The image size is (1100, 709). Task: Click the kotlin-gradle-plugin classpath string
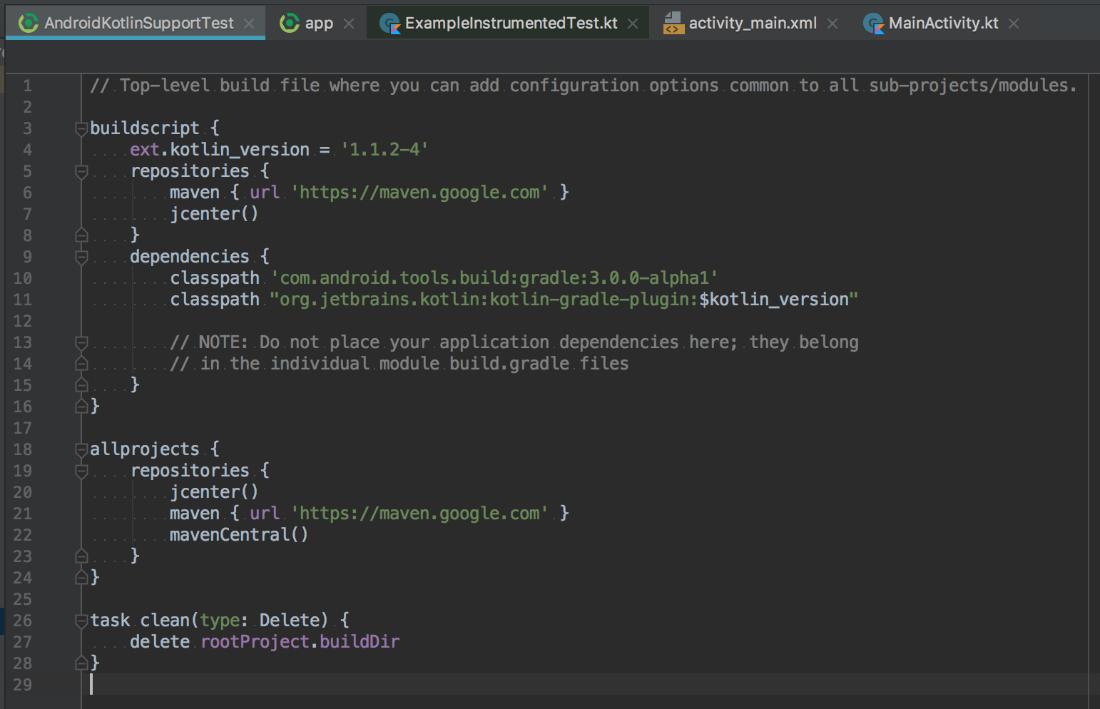tap(564, 299)
